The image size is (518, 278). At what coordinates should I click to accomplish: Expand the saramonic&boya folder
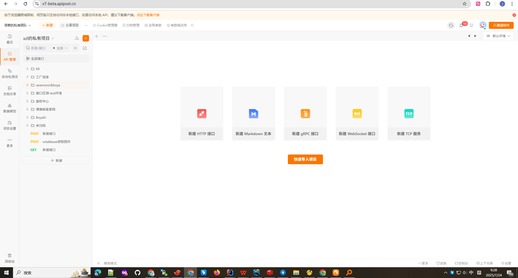tap(27, 85)
